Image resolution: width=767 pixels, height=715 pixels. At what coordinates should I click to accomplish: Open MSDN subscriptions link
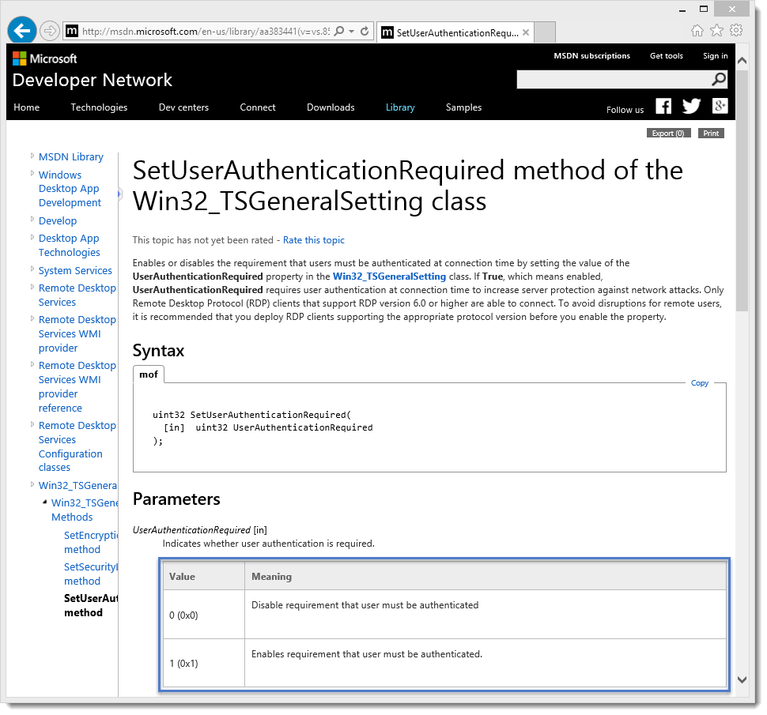(592, 56)
